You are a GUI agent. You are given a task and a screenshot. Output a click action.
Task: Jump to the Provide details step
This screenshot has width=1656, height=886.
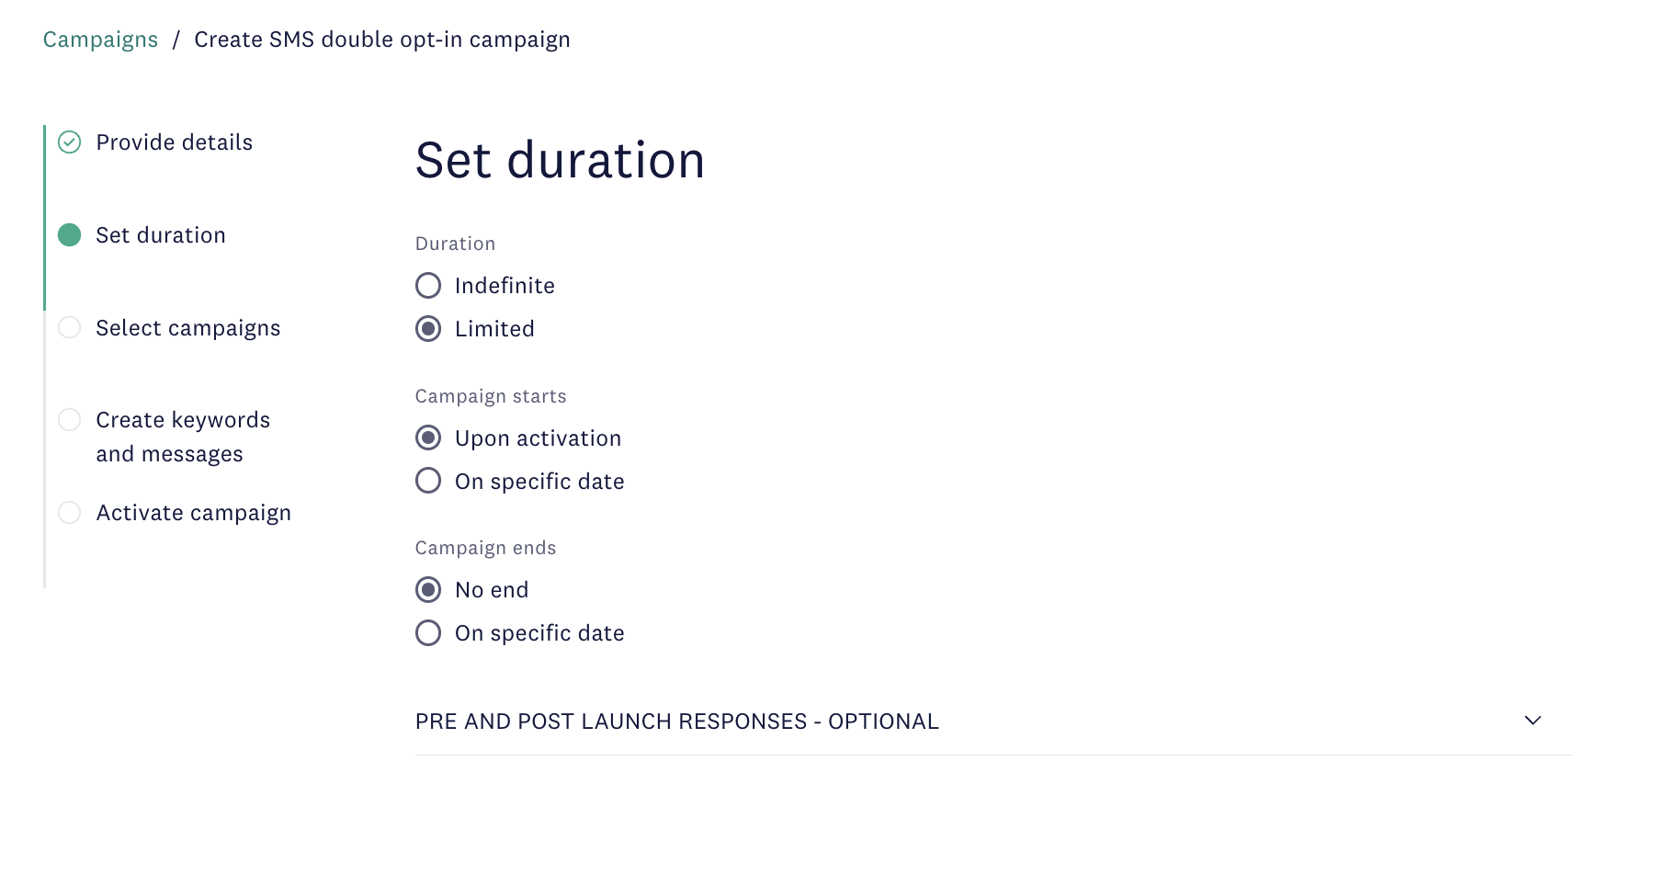pos(174,142)
